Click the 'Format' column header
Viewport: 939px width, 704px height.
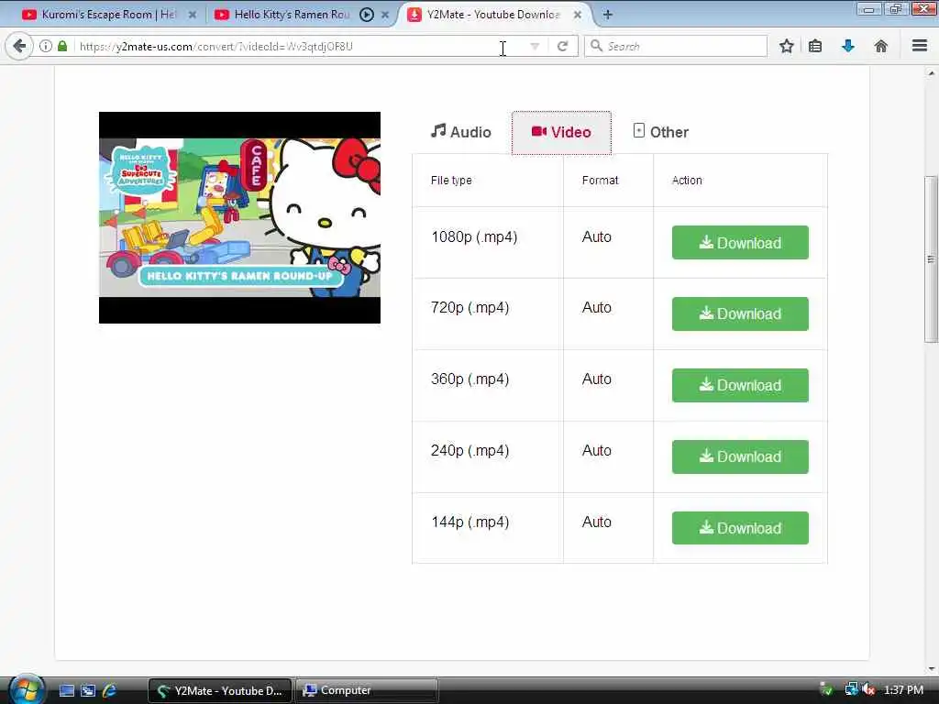(600, 181)
